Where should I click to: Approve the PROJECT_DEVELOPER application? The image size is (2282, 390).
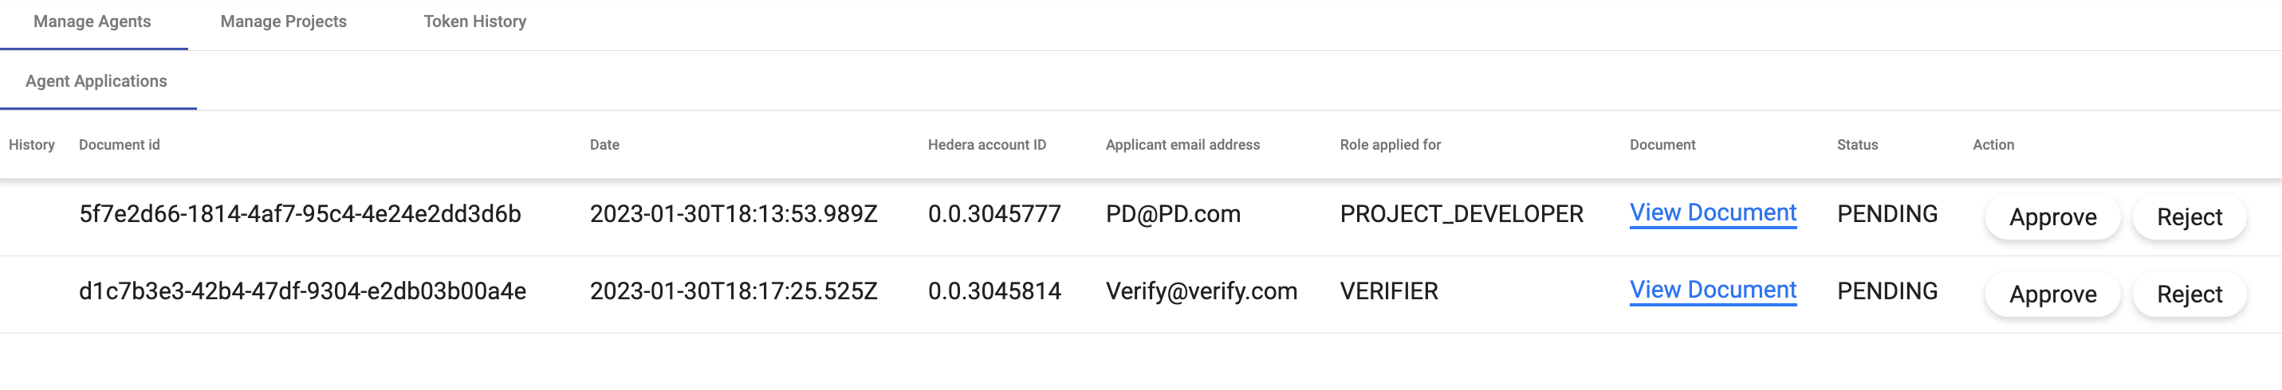pyautogui.click(x=2052, y=217)
